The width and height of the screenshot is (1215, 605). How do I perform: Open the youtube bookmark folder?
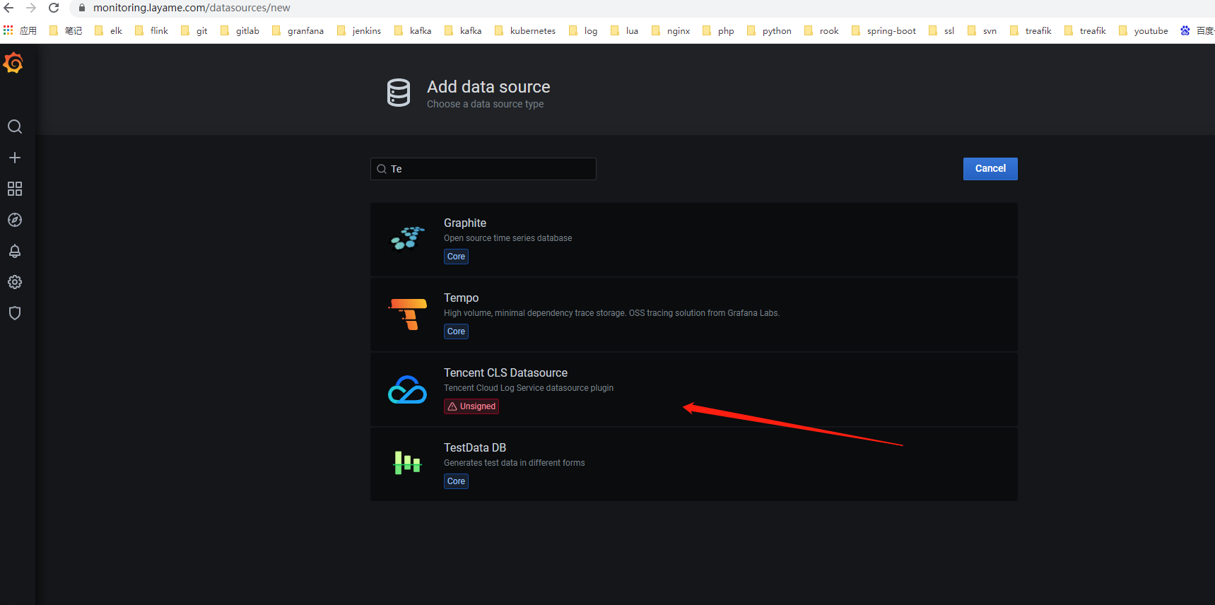pyautogui.click(x=1144, y=30)
